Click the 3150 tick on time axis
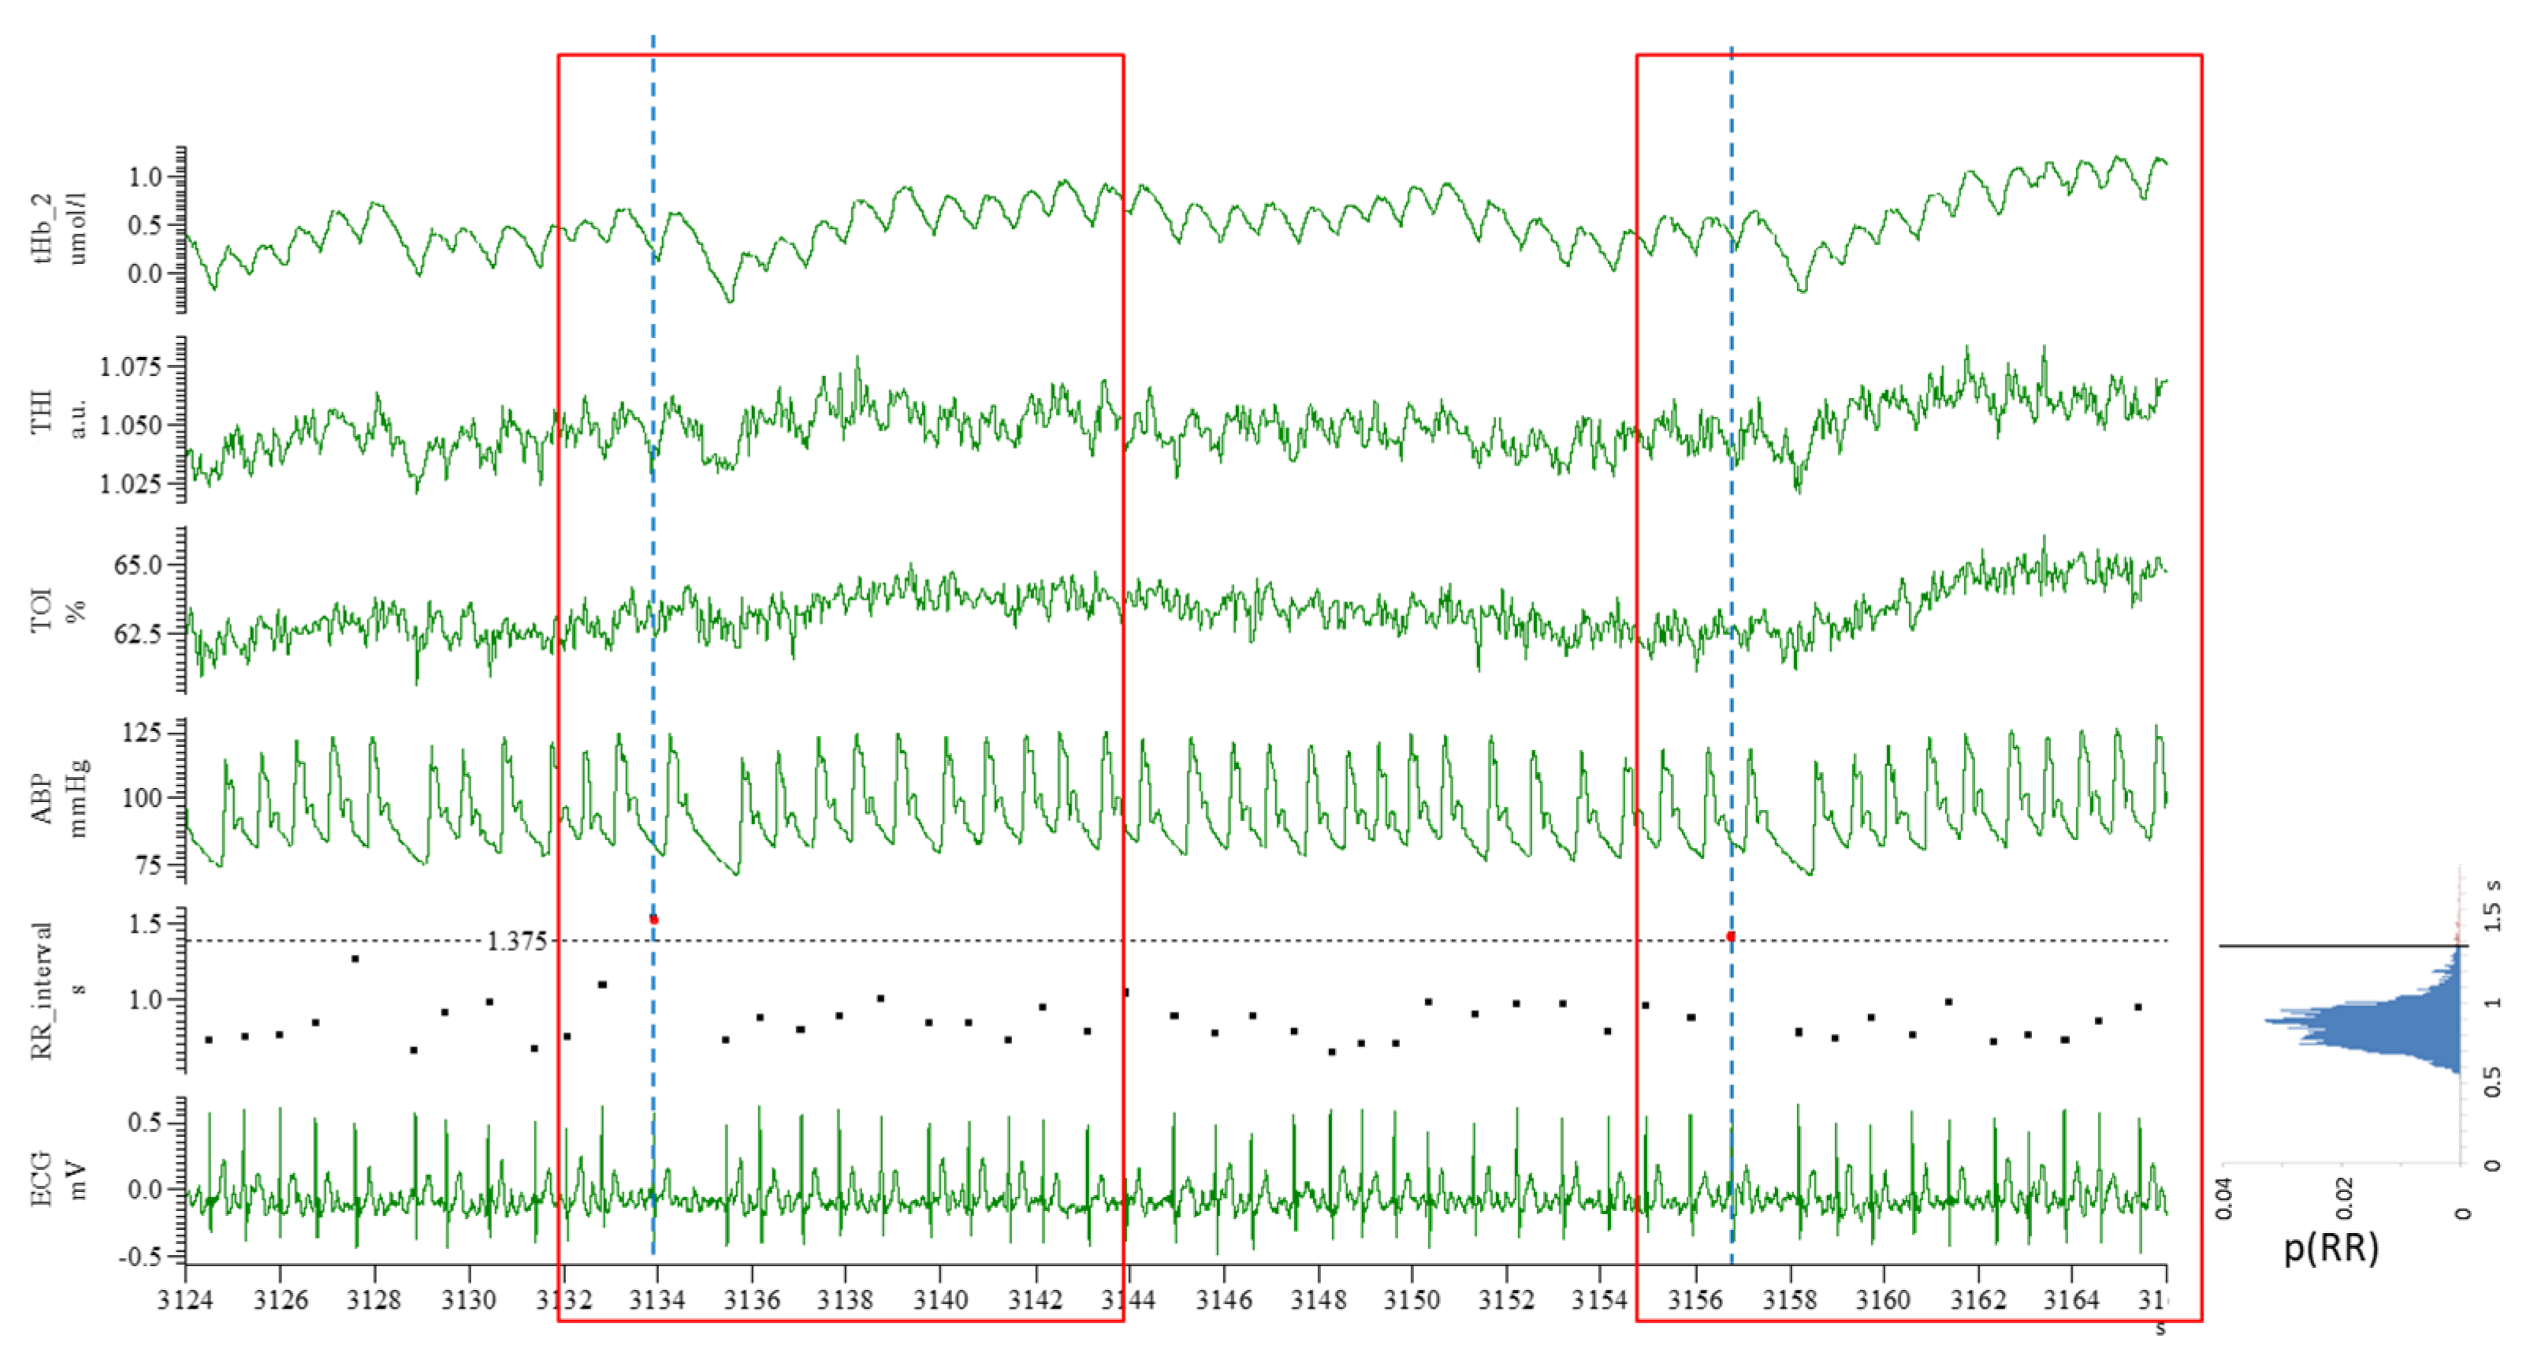Viewport: 2534px width, 1356px height. pos(1412,1300)
